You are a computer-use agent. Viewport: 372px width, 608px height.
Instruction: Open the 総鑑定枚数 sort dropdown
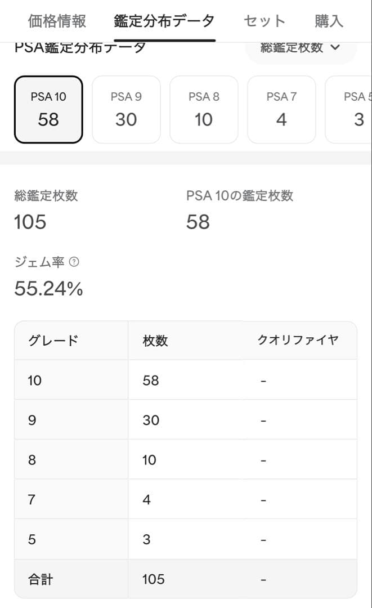click(301, 48)
